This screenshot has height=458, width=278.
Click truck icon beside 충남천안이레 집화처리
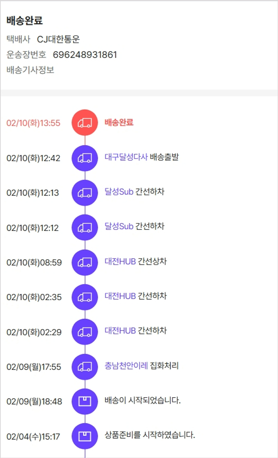click(85, 367)
